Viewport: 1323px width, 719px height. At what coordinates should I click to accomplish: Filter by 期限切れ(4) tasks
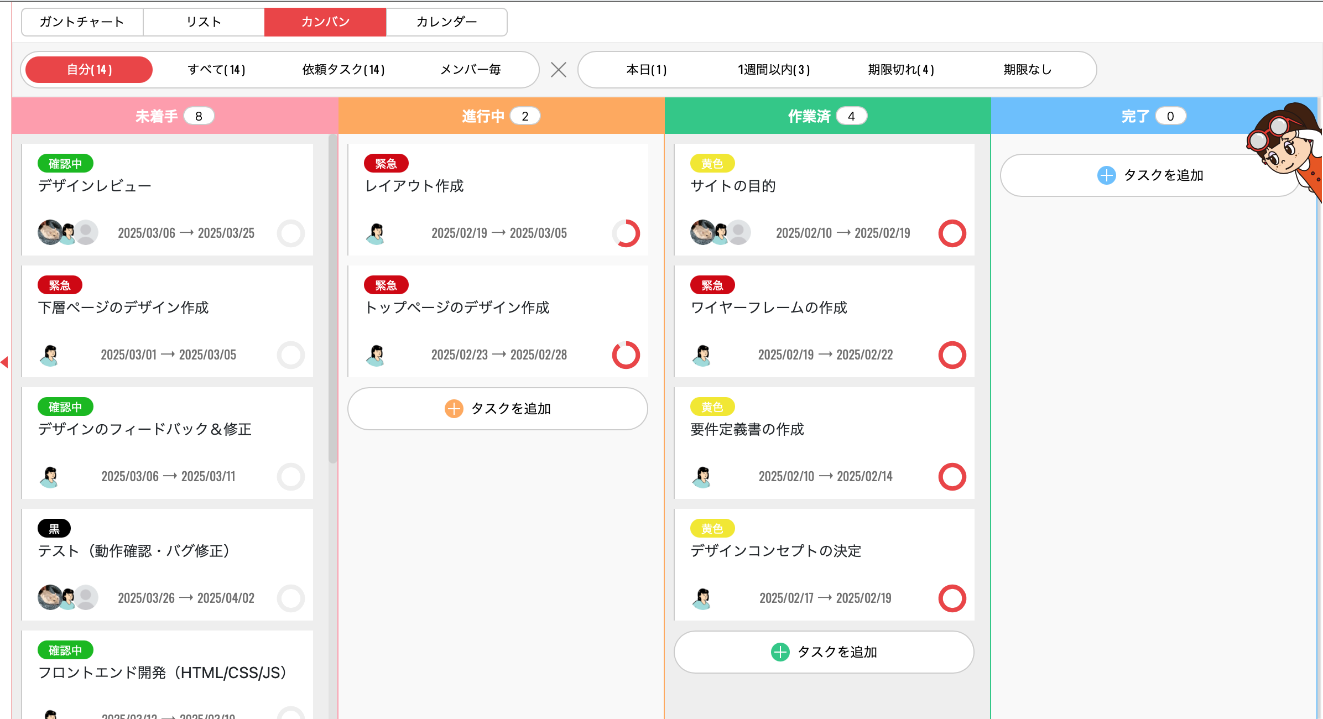900,70
